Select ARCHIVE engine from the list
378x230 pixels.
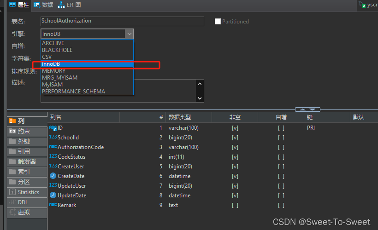tap(87, 43)
